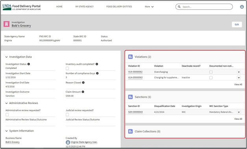Click the Claim Collections list icon
This screenshot has height=149, width=247.
pos(131,131)
